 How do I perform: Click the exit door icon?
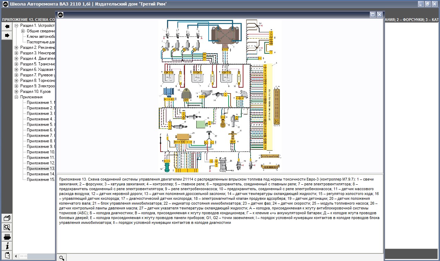coord(7,255)
